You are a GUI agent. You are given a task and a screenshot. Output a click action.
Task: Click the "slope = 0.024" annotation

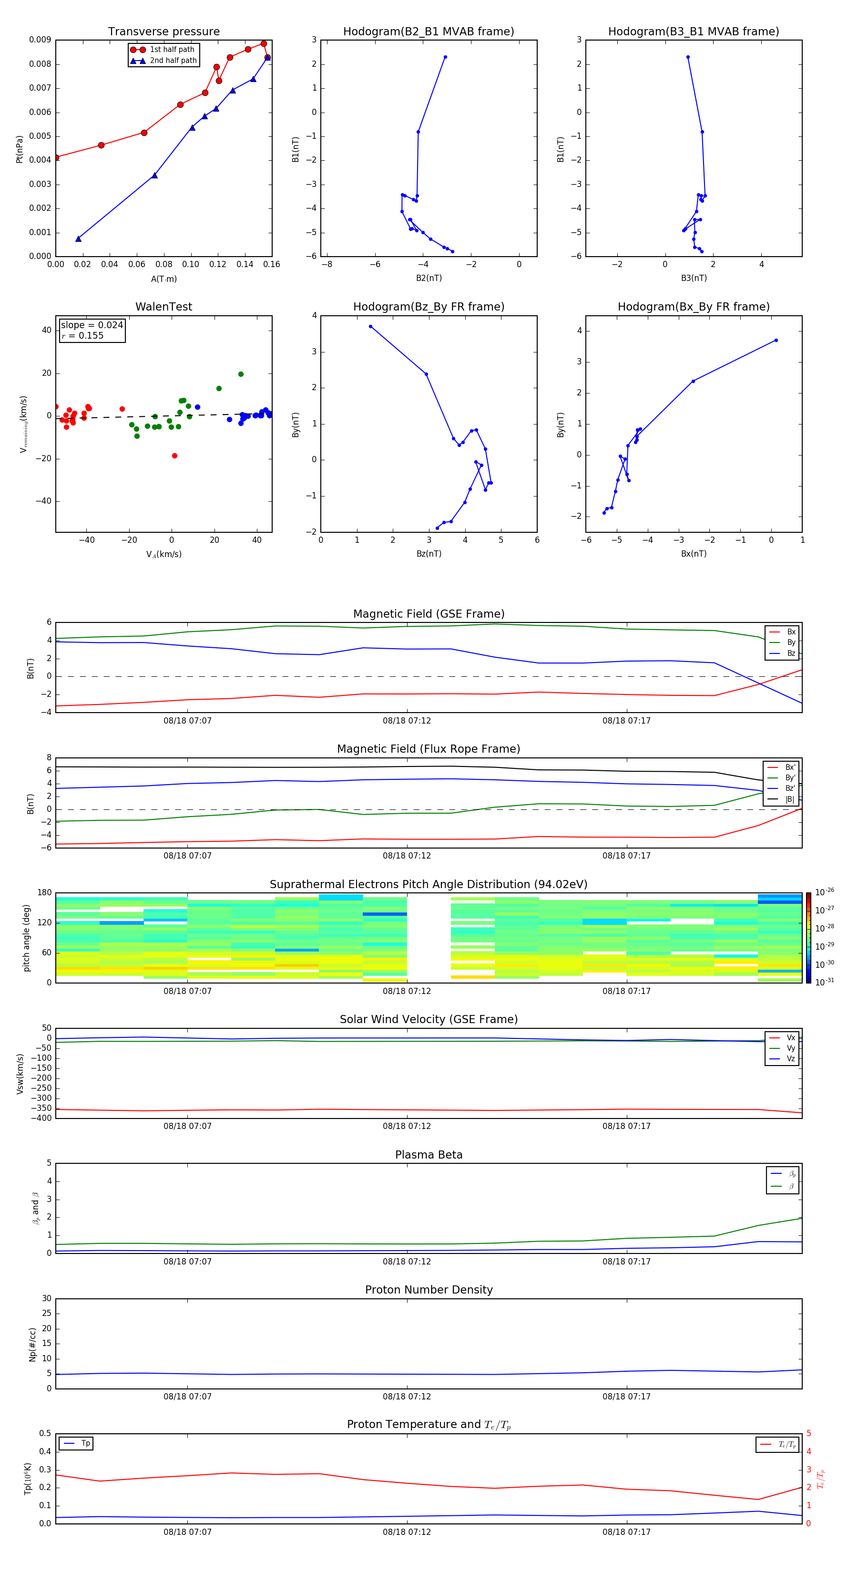[92, 325]
